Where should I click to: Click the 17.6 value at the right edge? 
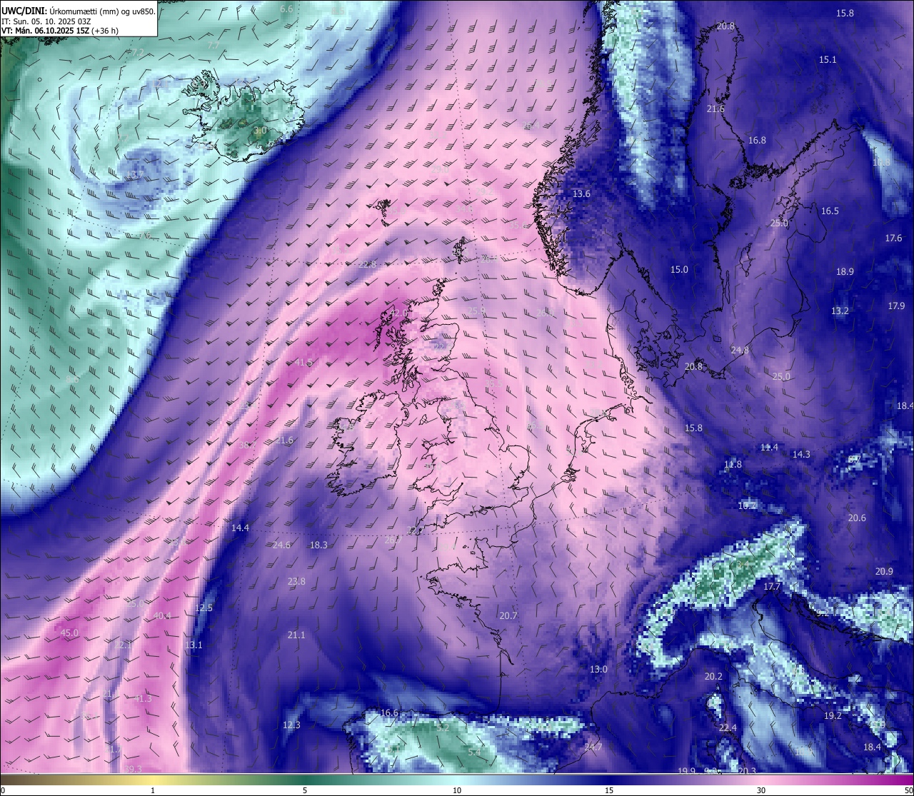tap(893, 238)
